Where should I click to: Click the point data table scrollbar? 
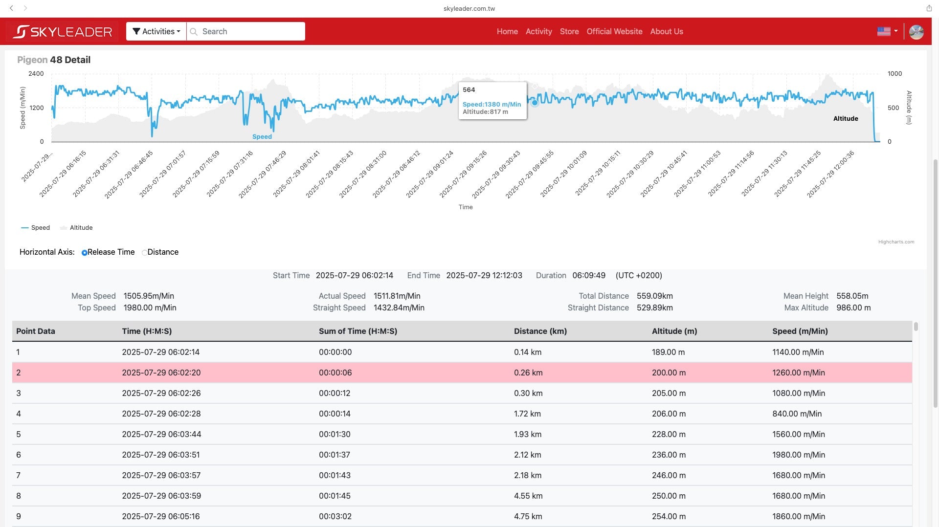point(916,327)
